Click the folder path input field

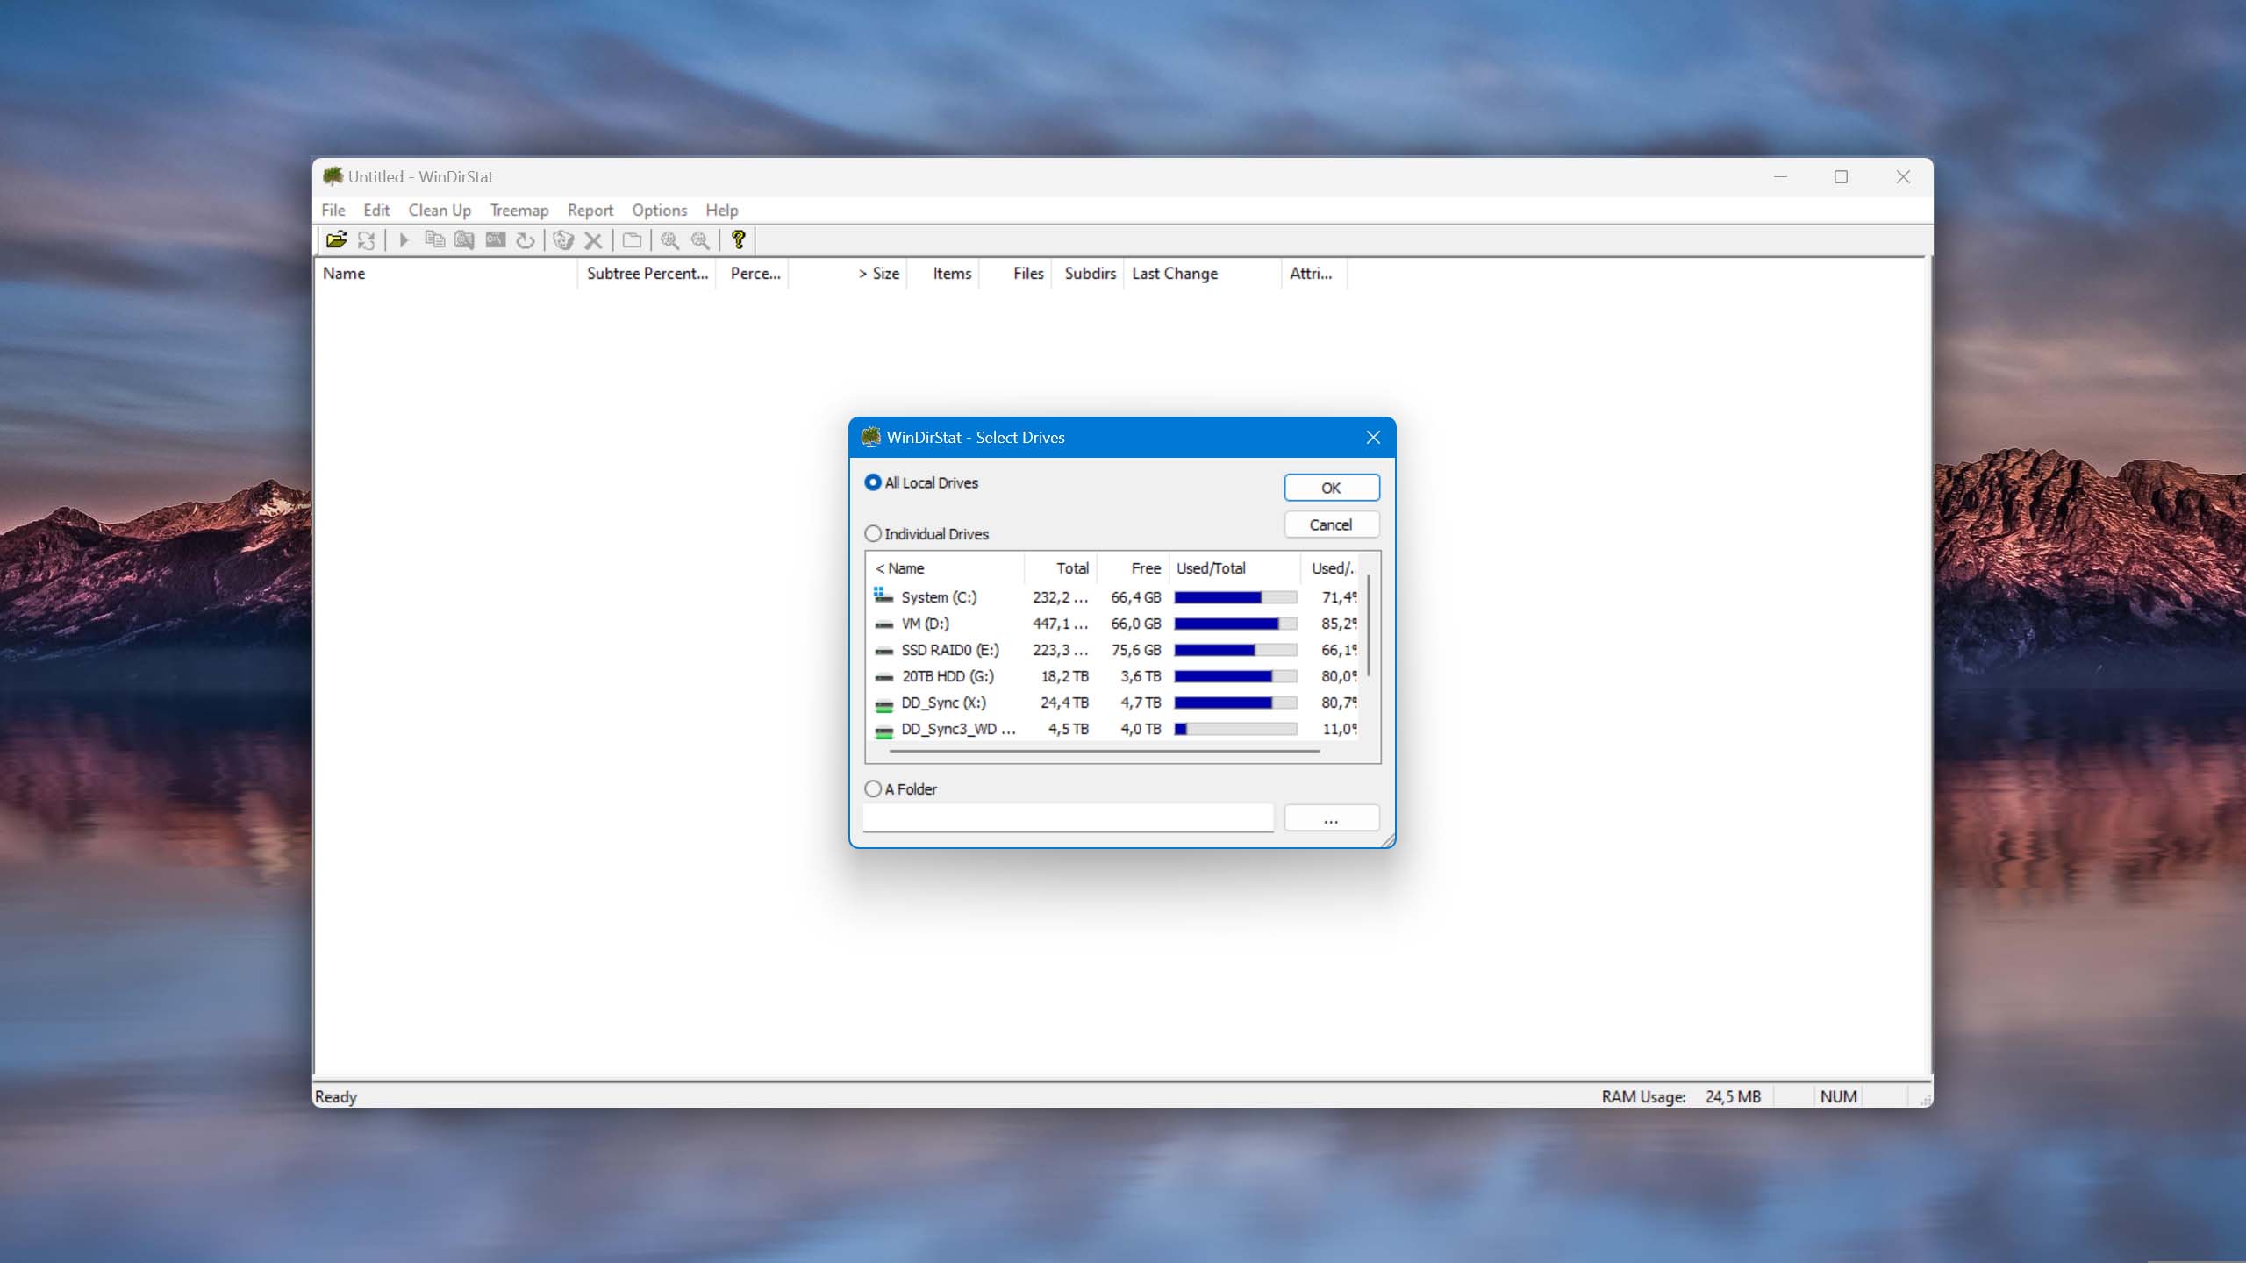pyautogui.click(x=1068, y=818)
